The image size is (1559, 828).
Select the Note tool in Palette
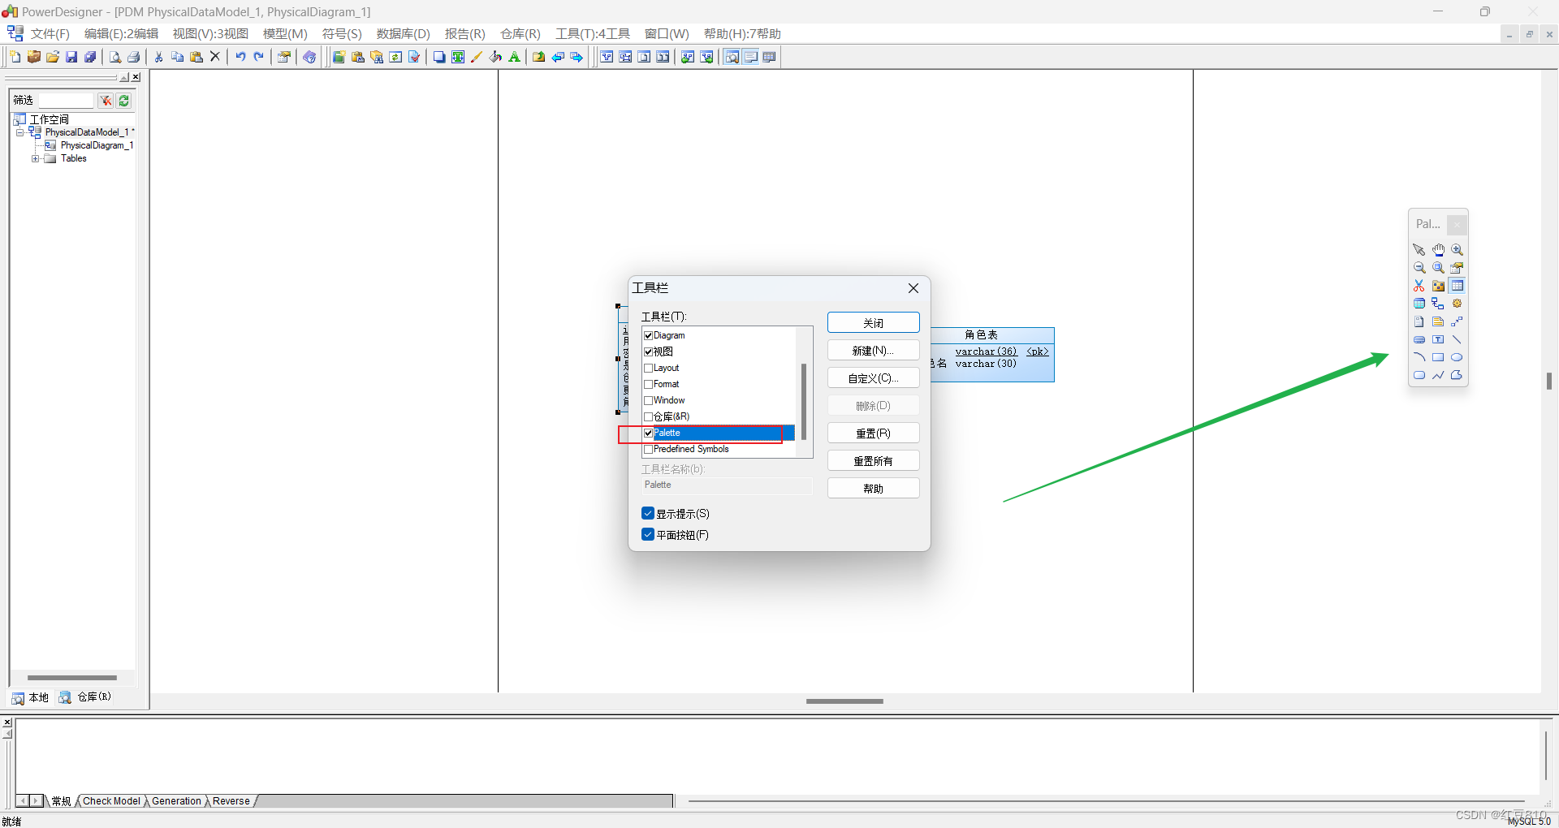[x=1438, y=321]
